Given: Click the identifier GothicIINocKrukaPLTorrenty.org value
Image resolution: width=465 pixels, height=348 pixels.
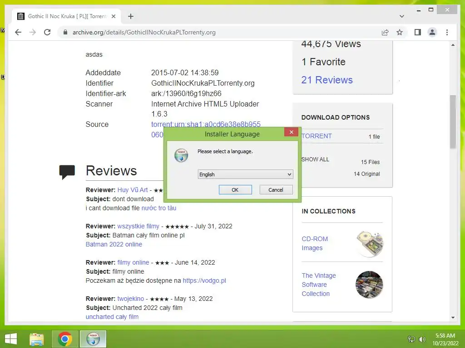Looking at the screenshot, I should click(x=203, y=83).
